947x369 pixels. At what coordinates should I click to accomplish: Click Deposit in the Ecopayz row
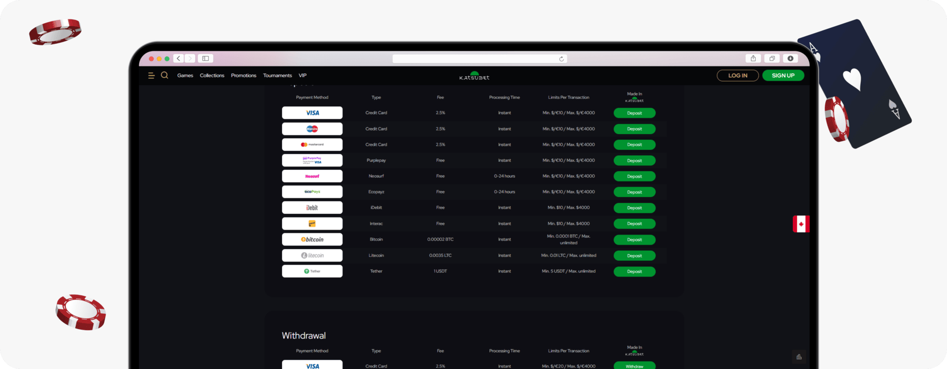click(x=634, y=192)
